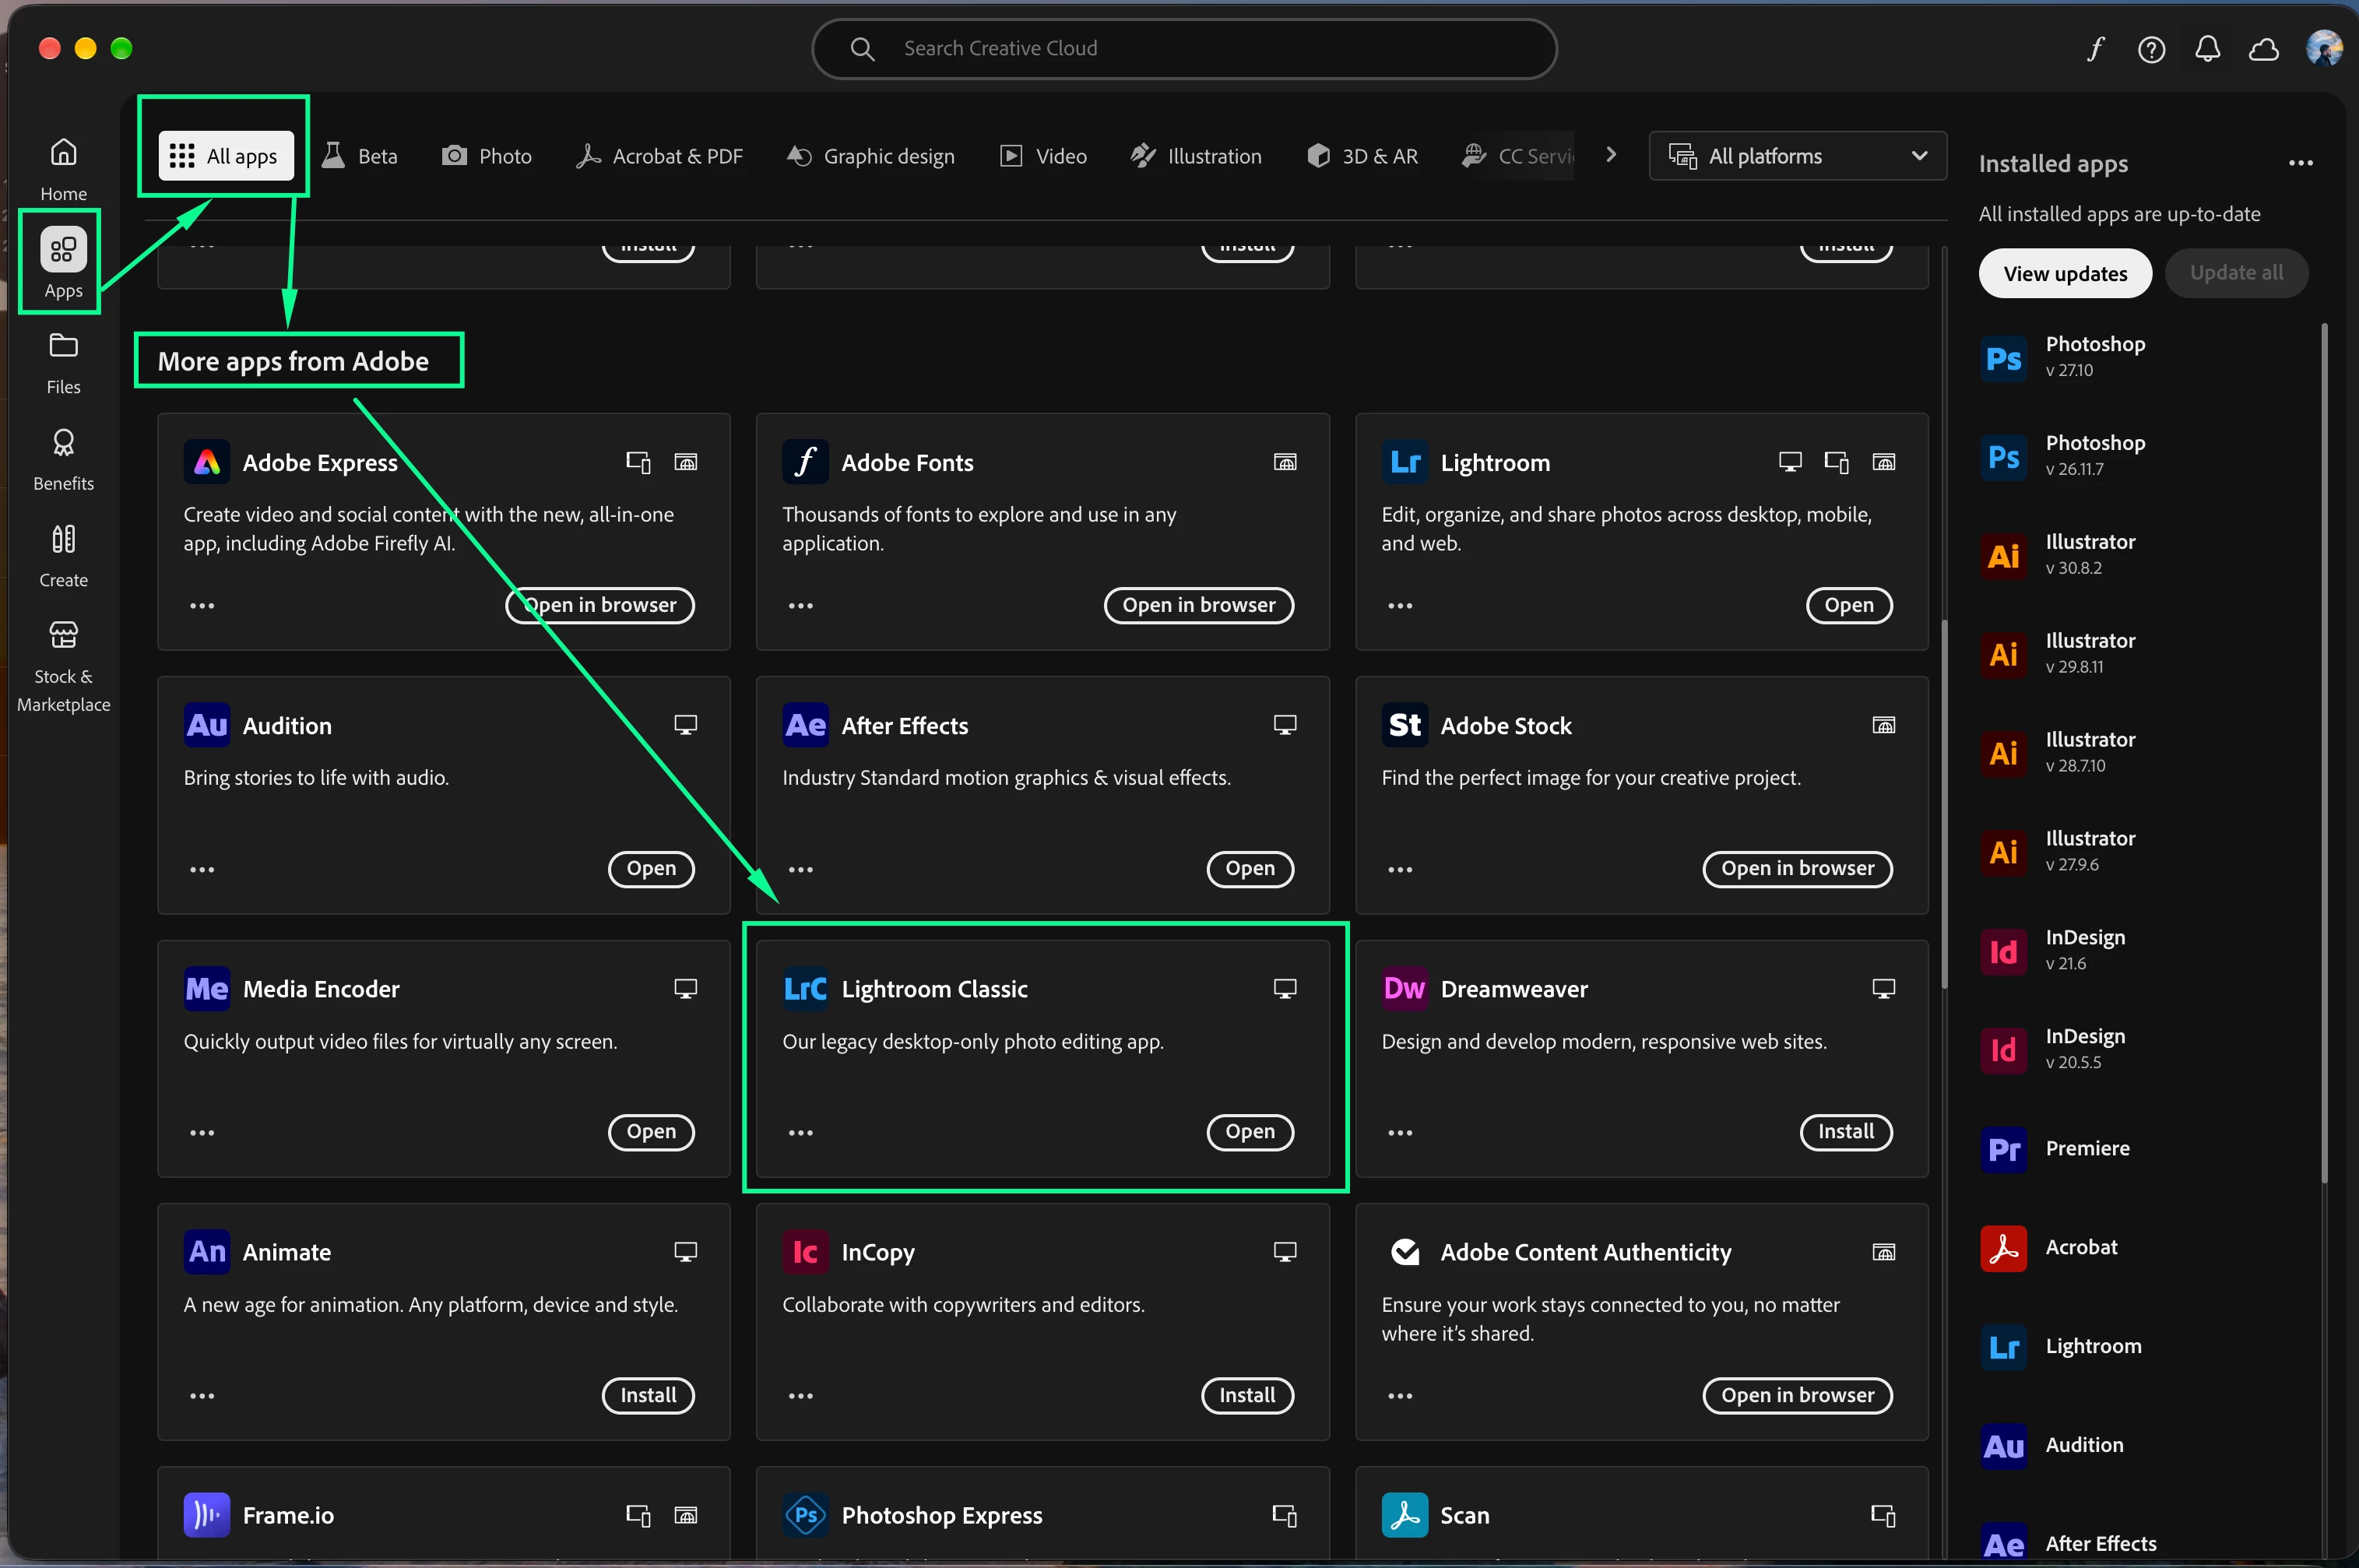Open the help question mark icon
This screenshot has height=1568, width=2359.
(2151, 49)
